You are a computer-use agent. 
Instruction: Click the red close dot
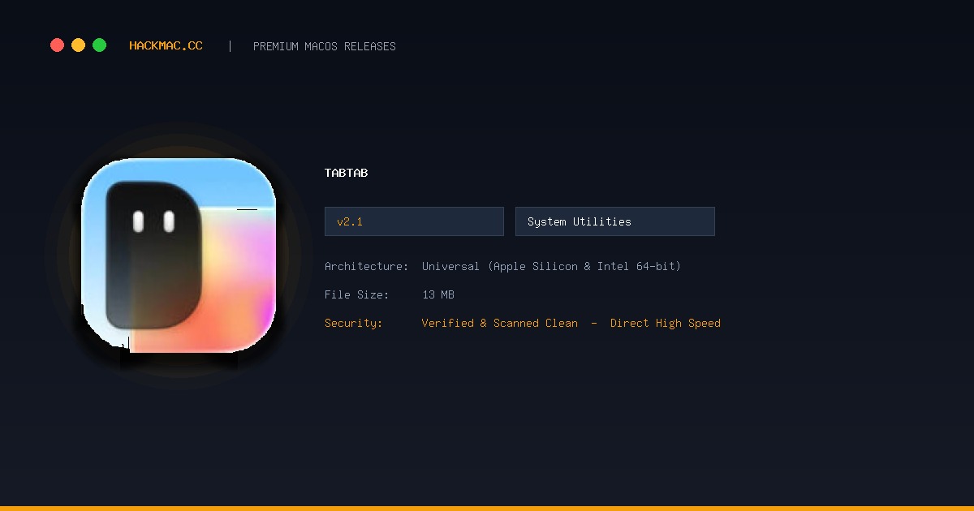coord(57,45)
